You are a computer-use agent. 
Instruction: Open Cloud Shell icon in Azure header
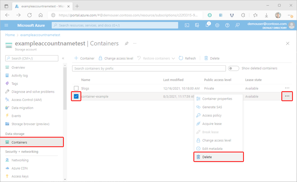(x=187, y=25)
